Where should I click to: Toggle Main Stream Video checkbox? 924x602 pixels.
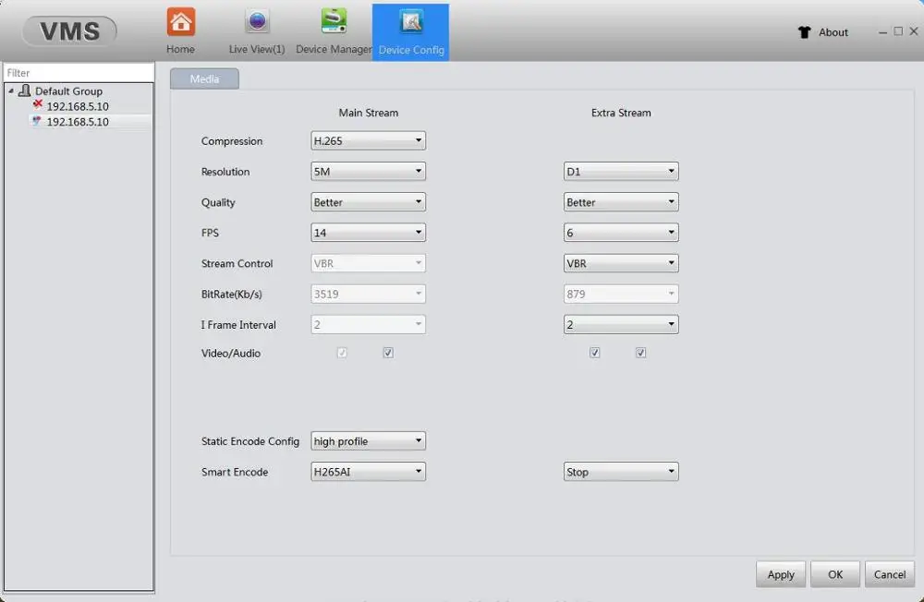coord(342,353)
